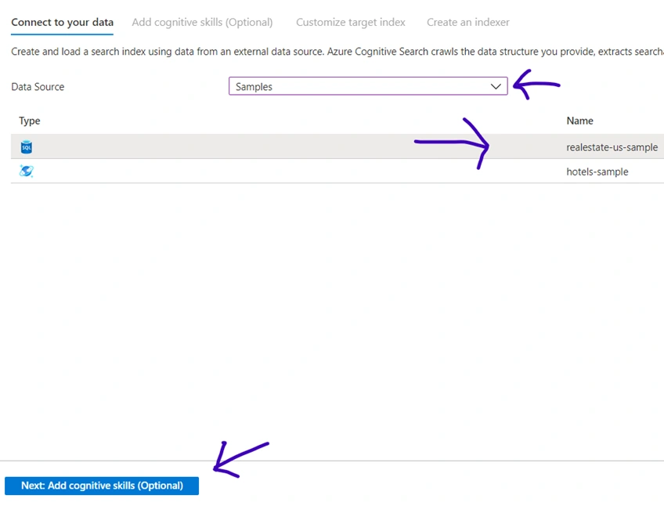Open the Data Source Samples dropdown
Screen dimensions: 664x506
click(x=368, y=86)
